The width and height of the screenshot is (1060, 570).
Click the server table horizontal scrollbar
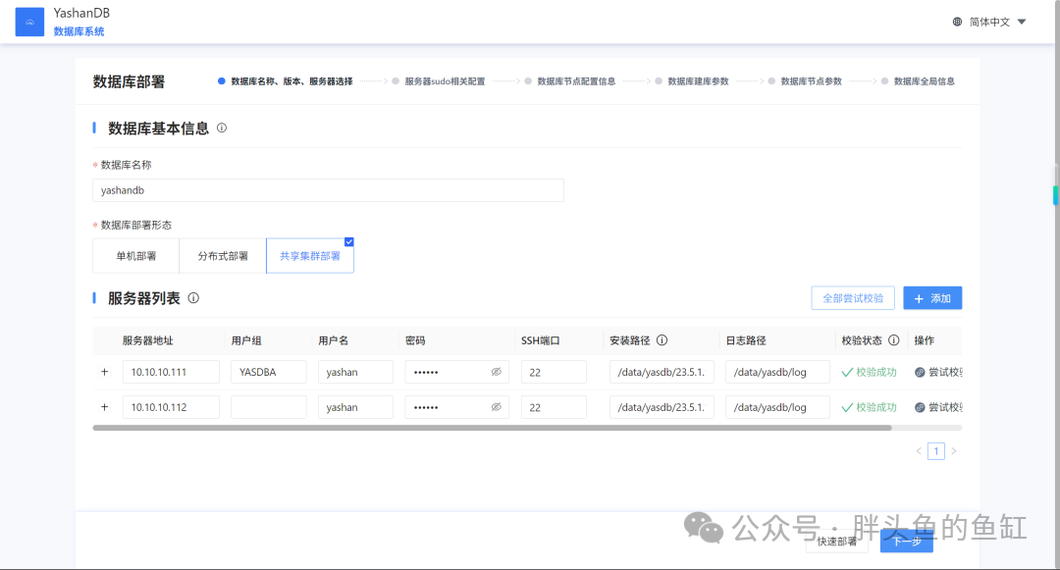pos(492,428)
